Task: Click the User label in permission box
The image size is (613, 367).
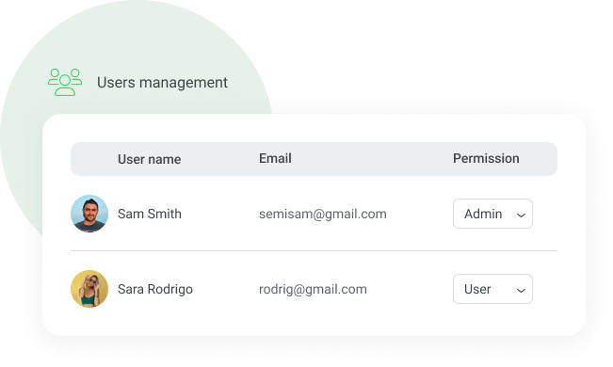Action: [x=477, y=289]
